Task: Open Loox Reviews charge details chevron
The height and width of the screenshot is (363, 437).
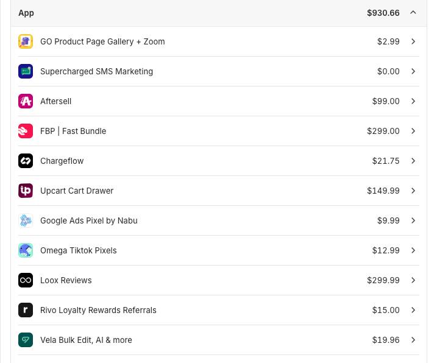Action: (x=413, y=280)
